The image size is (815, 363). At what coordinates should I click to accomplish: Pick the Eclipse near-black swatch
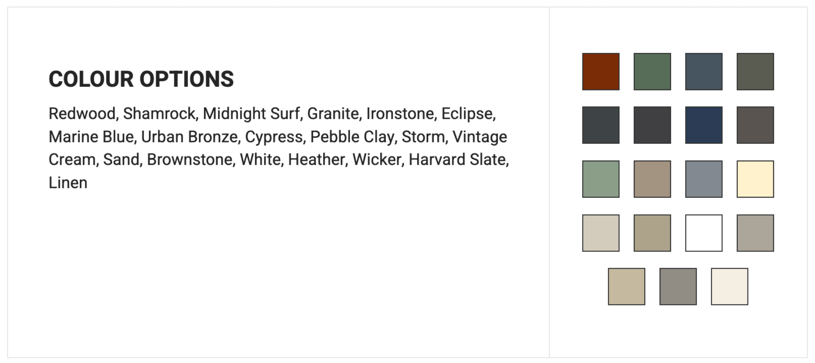[x=652, y=125]
